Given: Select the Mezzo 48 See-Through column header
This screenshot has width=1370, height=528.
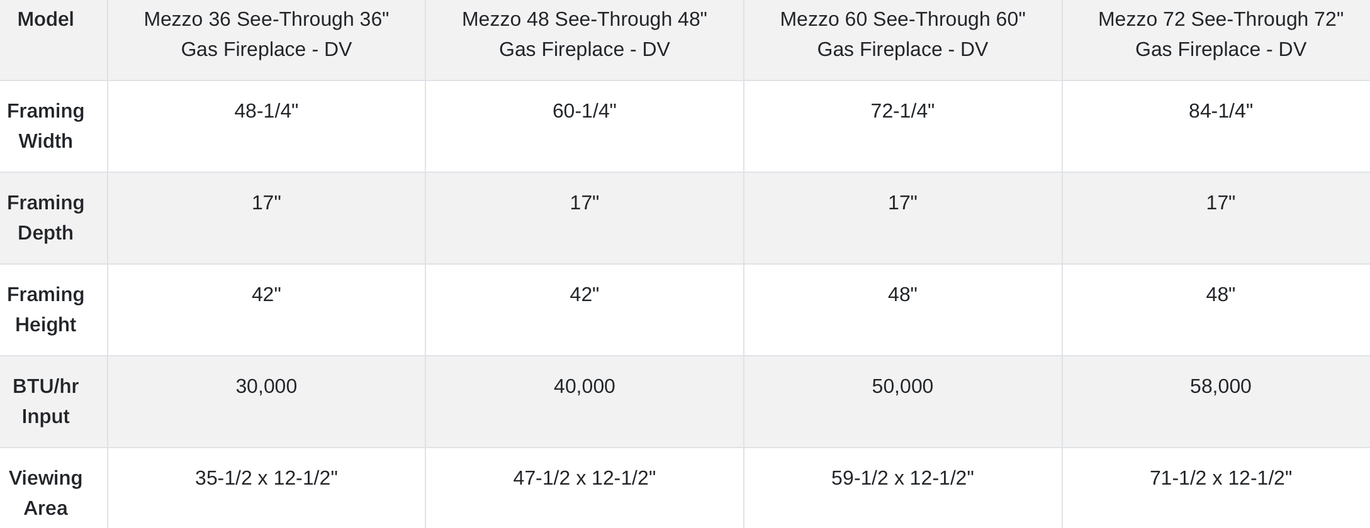Looking at the screenshot, I should pyautogui.click(x=585, y=34).
